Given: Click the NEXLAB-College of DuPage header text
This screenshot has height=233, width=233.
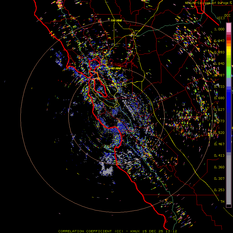Looking at the screenshot, I should click(x=207, y=3).
